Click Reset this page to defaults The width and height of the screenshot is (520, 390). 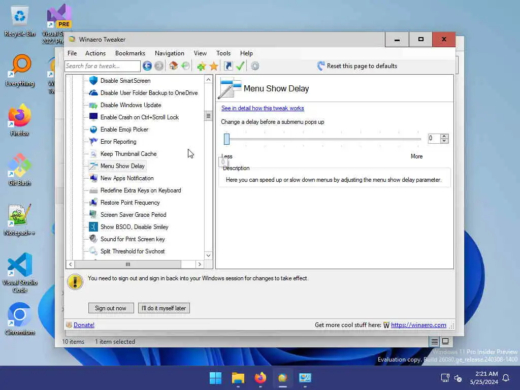pyautogui.click(x=357, y=66)
